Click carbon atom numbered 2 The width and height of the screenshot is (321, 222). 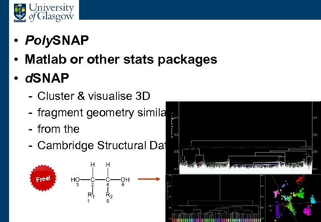93,180
